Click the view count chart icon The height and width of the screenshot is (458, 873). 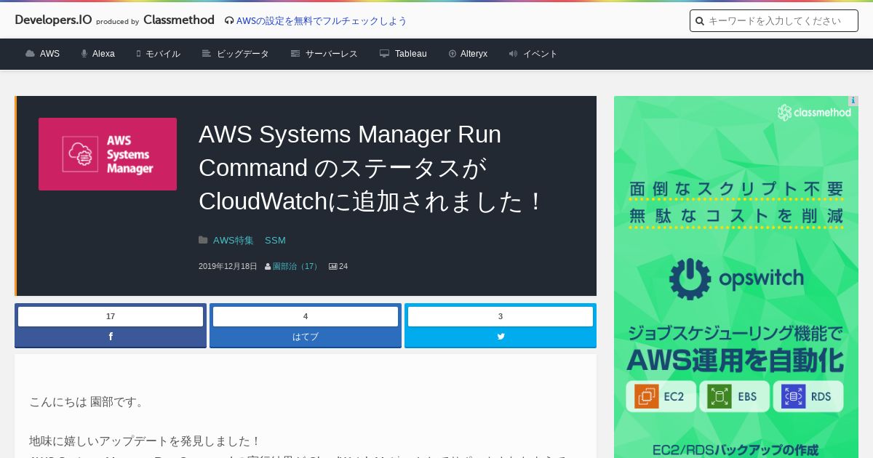332,267
